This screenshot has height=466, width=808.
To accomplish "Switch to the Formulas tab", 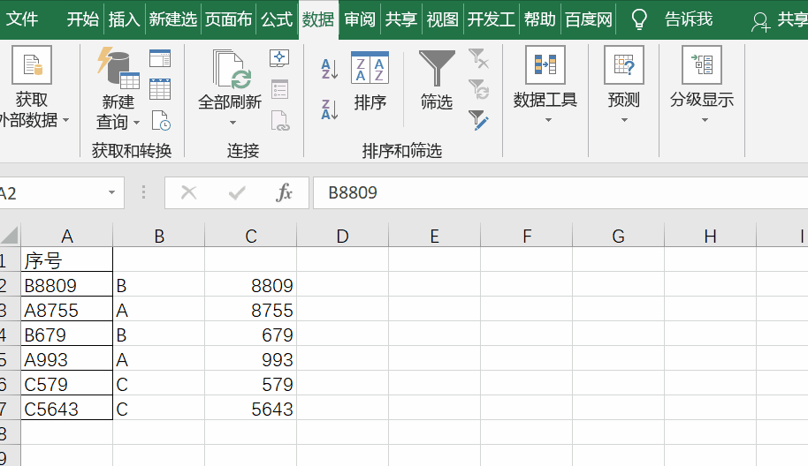I will (277, 19).
